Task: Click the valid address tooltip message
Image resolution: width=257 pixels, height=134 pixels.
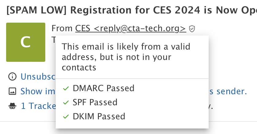Action: coord(126,57)
